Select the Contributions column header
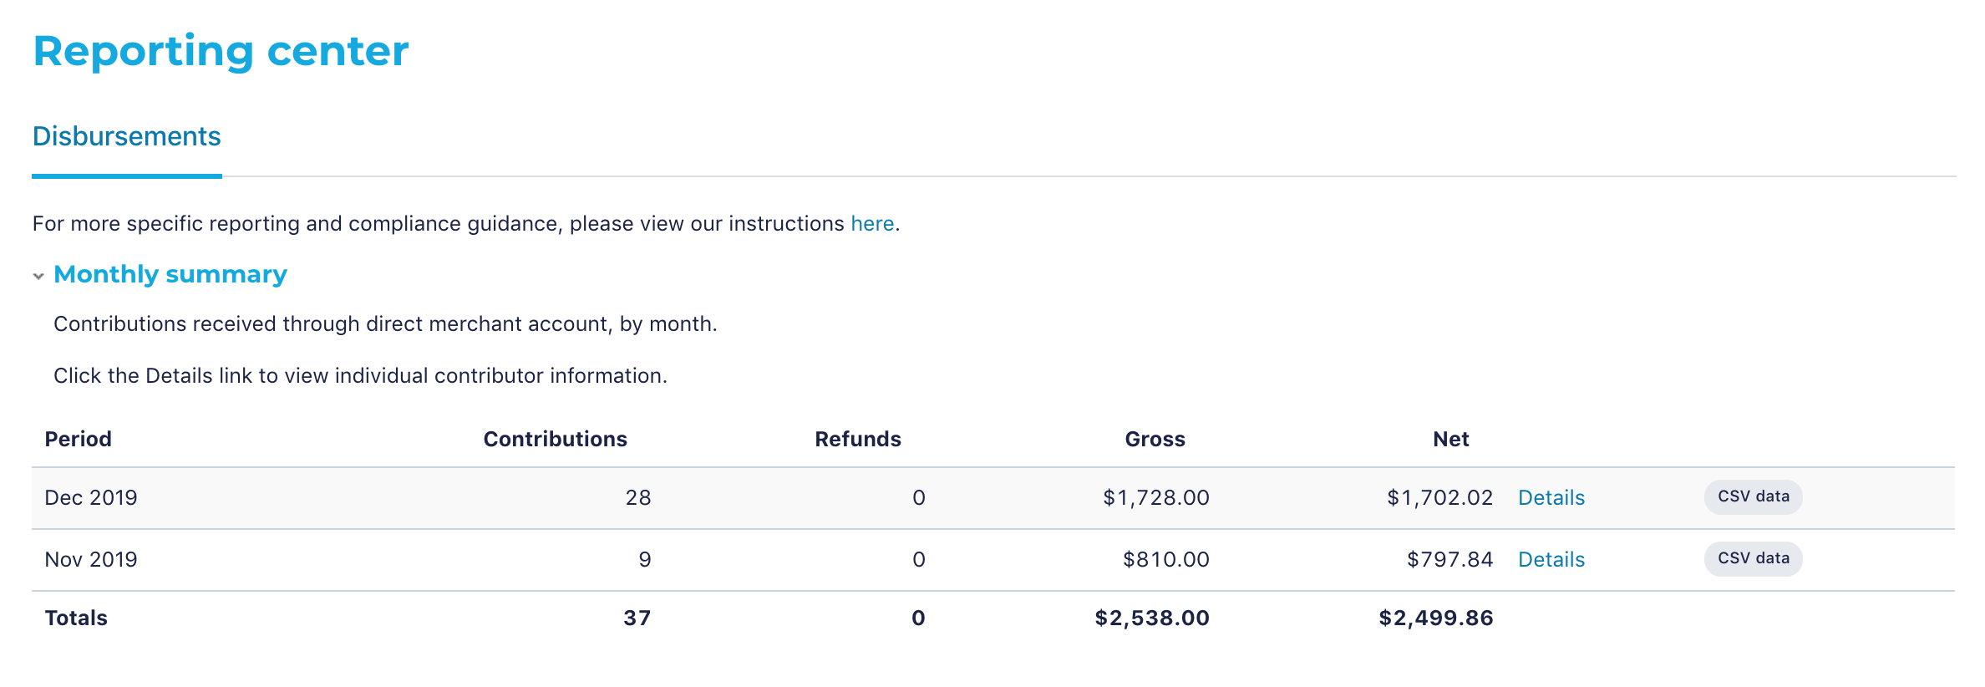The height and width of the screenshot is (687, 1985). pyautogui.click(x=556, y=439)
